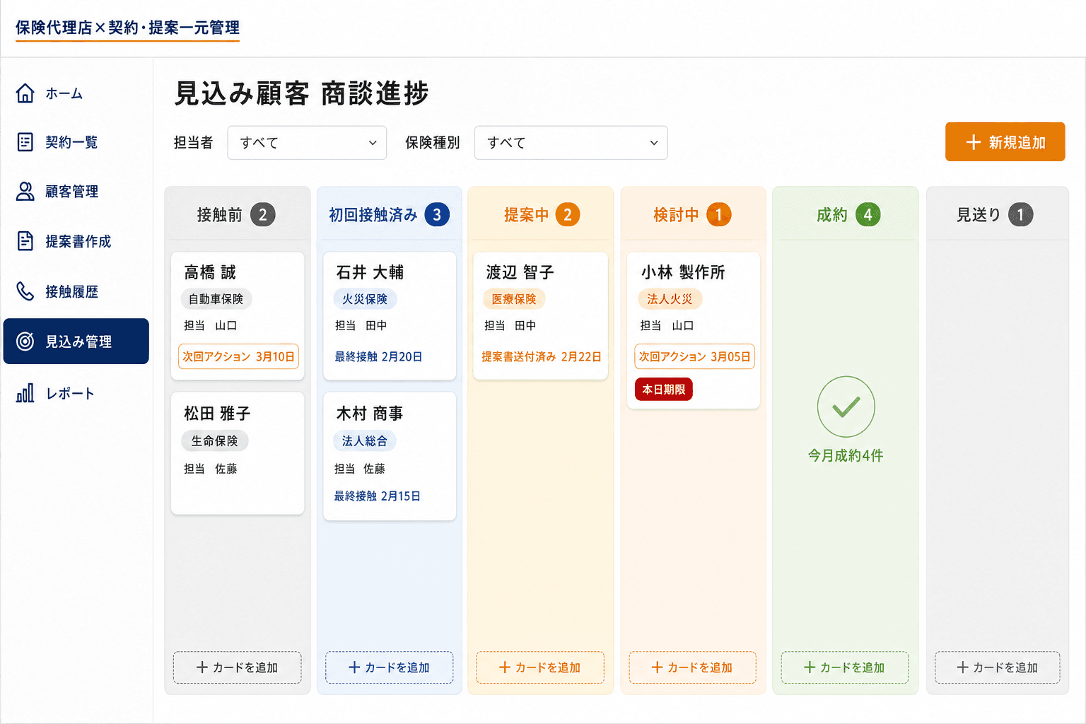1086x724 pixels.
Task: Click the 接触履歴 phone icon
Action: tap(25, 291)
